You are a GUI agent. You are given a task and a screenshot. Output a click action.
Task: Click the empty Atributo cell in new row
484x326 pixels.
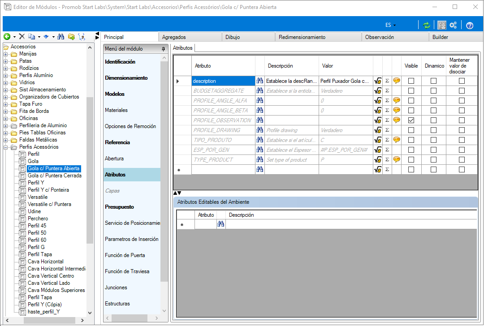pos(223,170)
